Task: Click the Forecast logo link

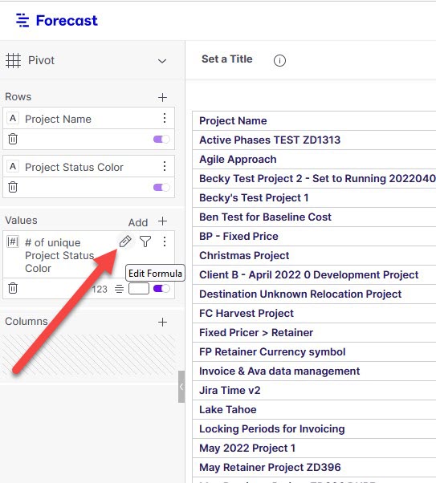Action: click(57, 21)
